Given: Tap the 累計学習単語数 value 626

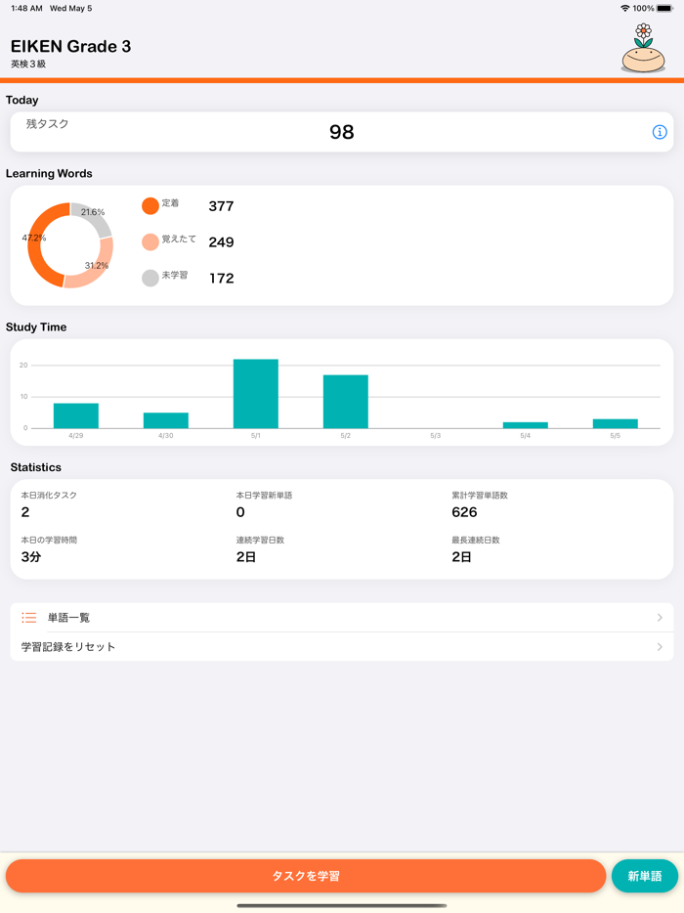Looking at the screenshot, I should pyautogui.click(x=464, y=512).
